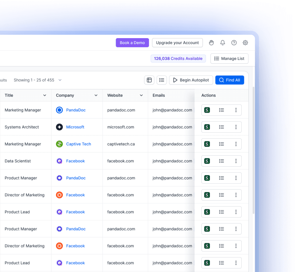Open PandaDoc link in Marketing Manager row
Screen dimensions: 295x272
(76, 110)
